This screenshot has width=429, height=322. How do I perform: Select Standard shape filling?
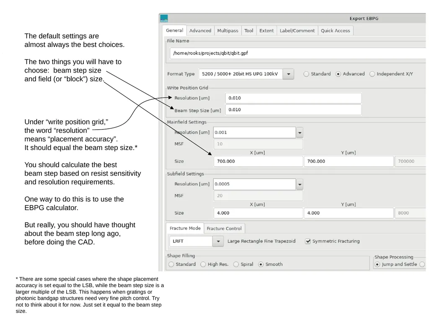[x=171, y=264]
